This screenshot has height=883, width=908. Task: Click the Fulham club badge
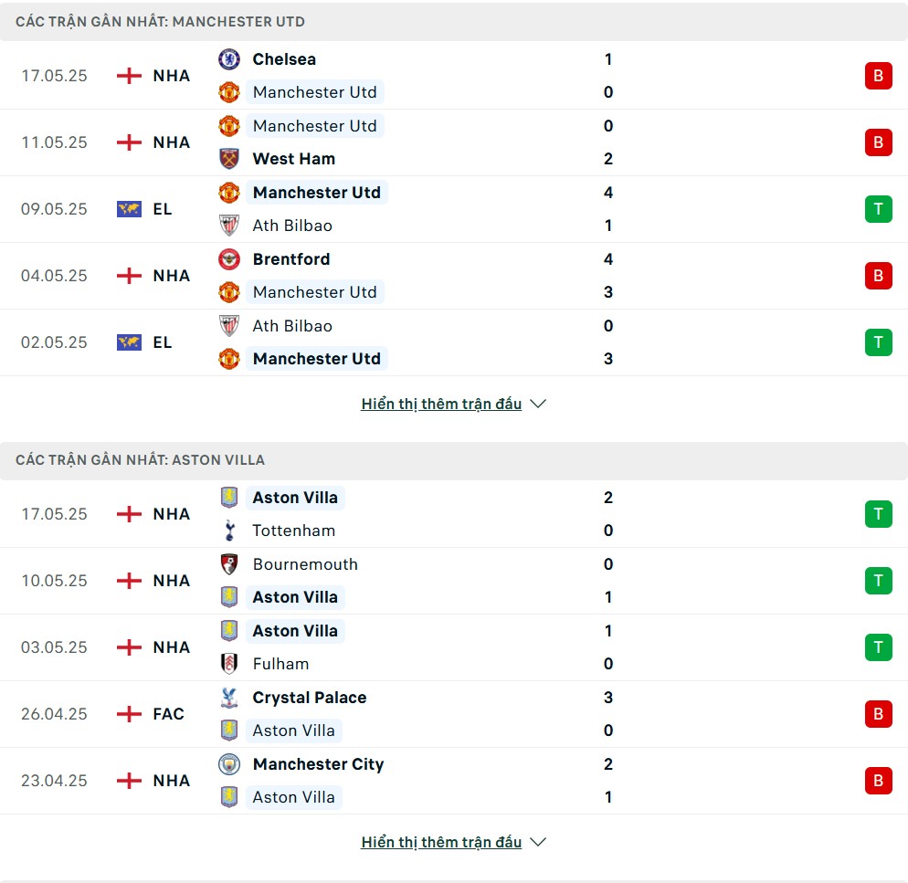(x=229, y=664)
